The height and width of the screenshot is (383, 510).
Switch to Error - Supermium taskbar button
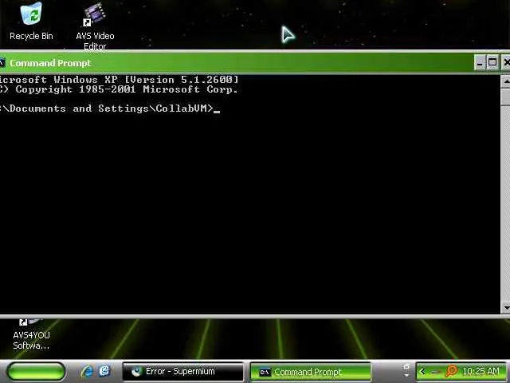point(182,371)
